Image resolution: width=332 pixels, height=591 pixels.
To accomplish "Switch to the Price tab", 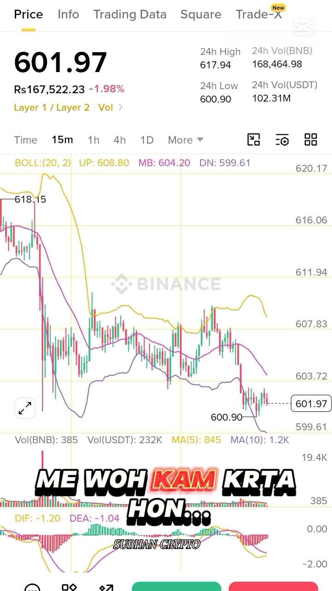I will click(x=28, y=14).
